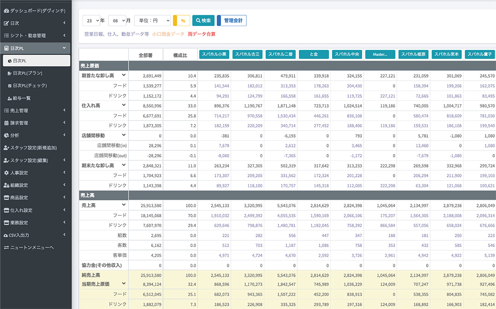Select the Master... store header
Screen dimensions: 496x309
coord(380,54)
